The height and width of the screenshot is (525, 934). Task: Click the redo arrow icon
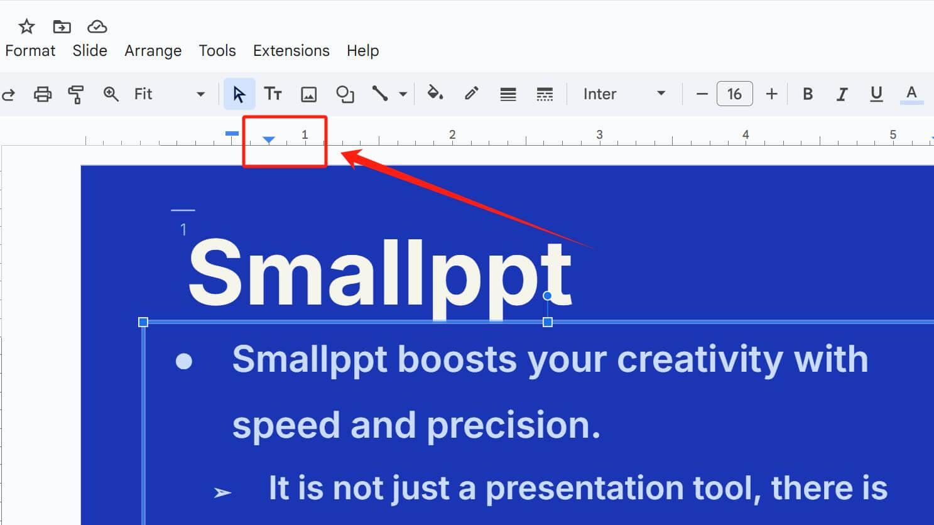[8, 94]
